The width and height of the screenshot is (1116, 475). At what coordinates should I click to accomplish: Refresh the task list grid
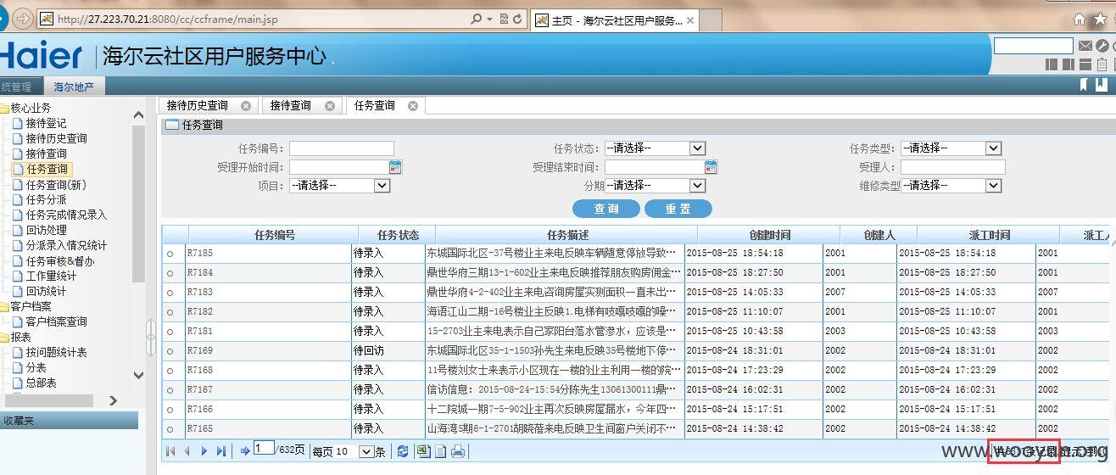coord(403,451)
